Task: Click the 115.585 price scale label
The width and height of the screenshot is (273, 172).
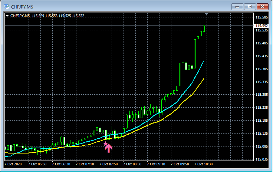Action: click(x=262, y=17)
